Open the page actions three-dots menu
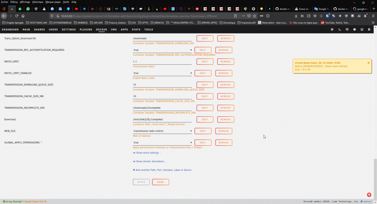The width and height of the screenshot is (377, 204). pyautogui.click(x=243, y=16)
